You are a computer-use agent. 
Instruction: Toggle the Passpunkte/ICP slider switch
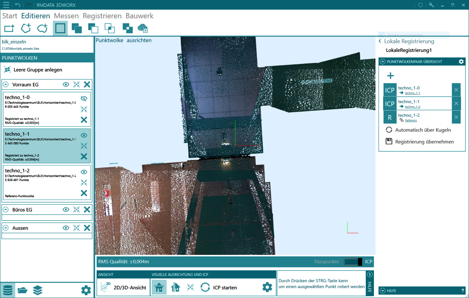[353, 262]
